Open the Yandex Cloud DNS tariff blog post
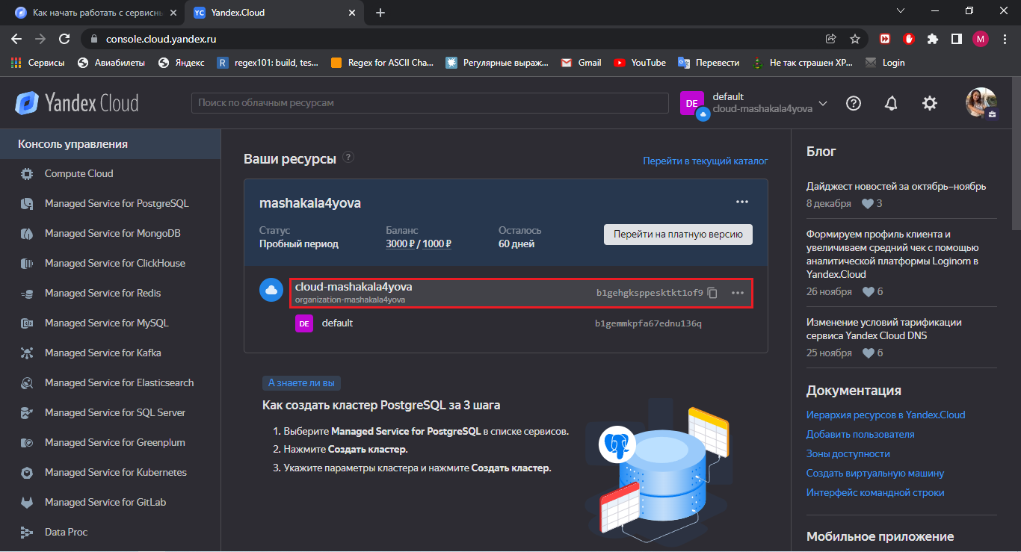The image size is (1021, 552). click(884, 329)
